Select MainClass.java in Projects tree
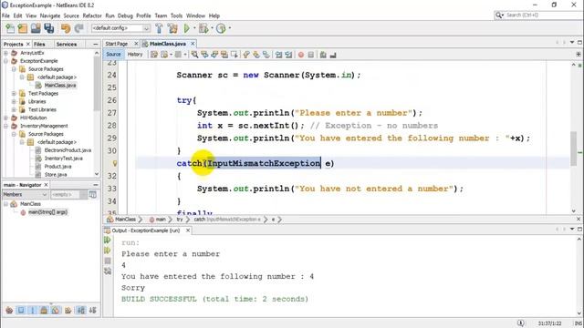Image resolution: width=584 pixels, height=328 pixels. 60,85
